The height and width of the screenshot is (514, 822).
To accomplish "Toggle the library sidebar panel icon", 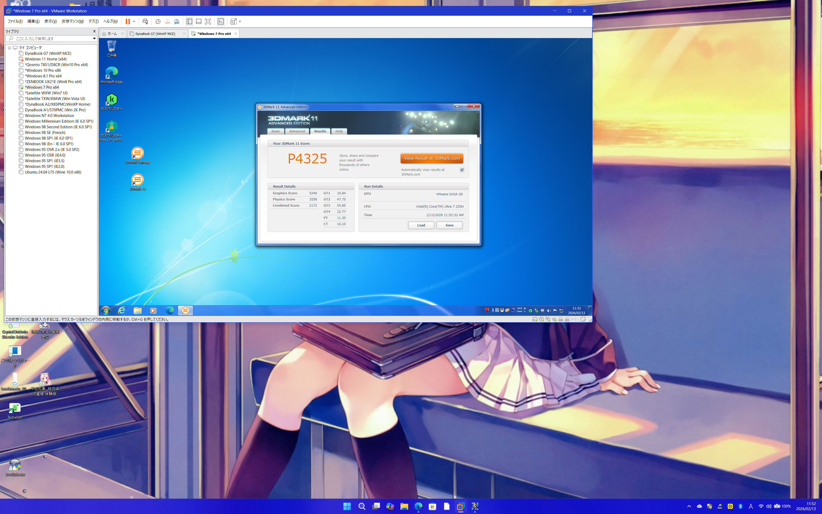I will click(189, 21).
